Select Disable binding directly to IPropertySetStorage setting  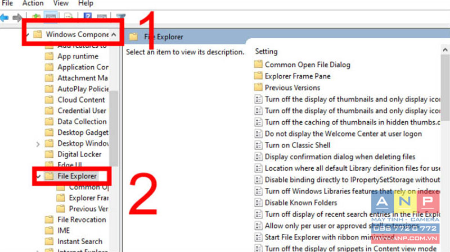coord(352,180)
